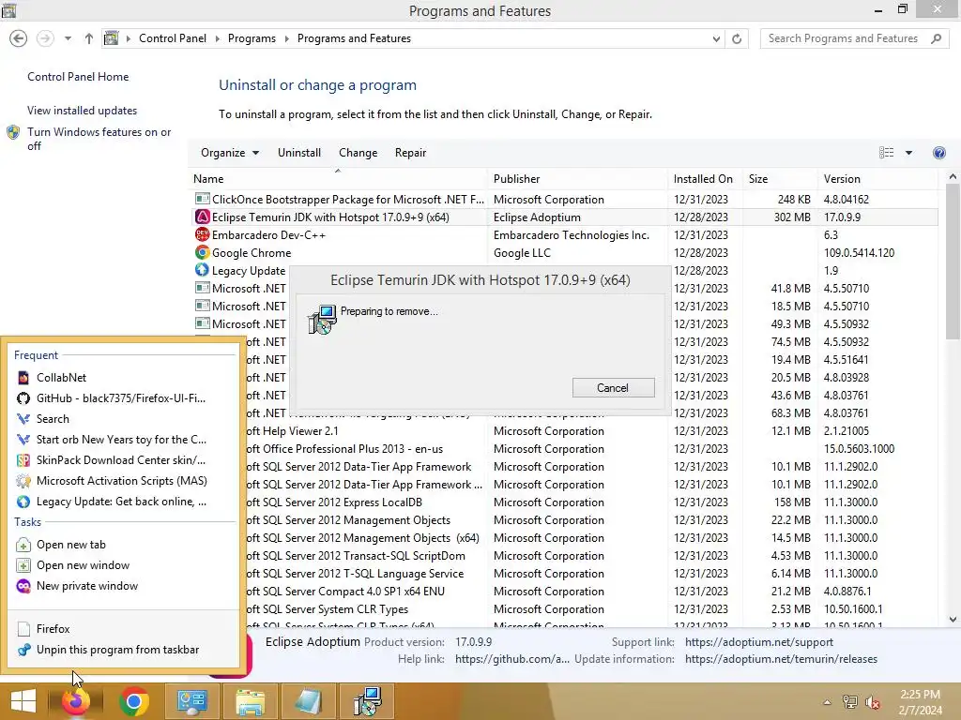Click the Google Chrome taskbar icon

134,701
